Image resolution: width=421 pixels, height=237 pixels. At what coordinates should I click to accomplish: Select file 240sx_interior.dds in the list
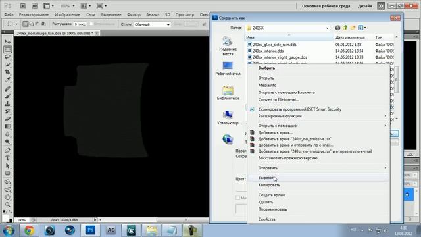(x=268, y=51)
